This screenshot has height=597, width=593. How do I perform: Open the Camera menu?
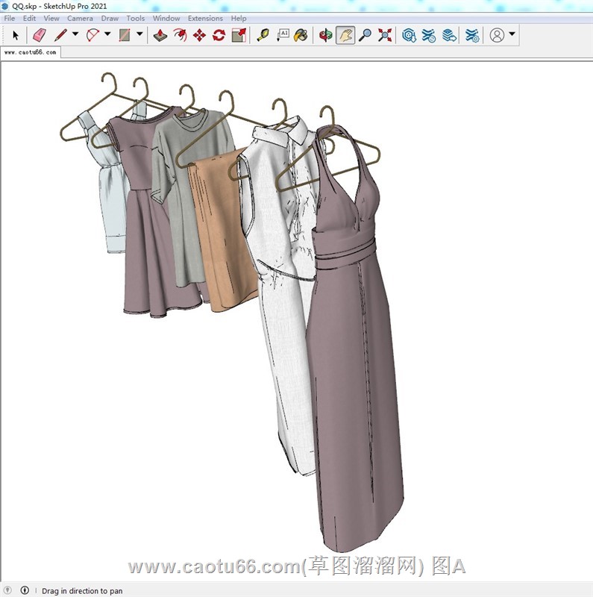tap(80, 18)
